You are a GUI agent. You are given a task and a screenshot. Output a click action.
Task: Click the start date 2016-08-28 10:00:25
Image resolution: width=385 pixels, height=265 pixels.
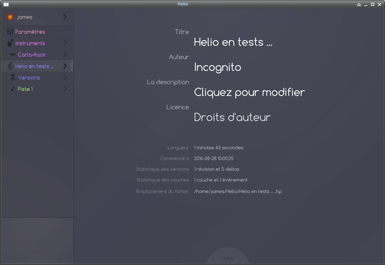[x=213, y=158]
